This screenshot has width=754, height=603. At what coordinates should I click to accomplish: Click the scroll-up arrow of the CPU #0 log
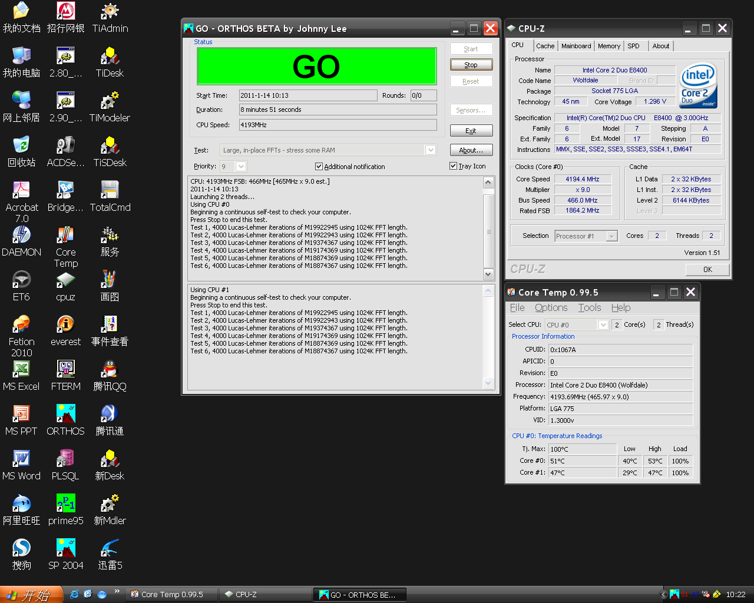coord(488,183)
